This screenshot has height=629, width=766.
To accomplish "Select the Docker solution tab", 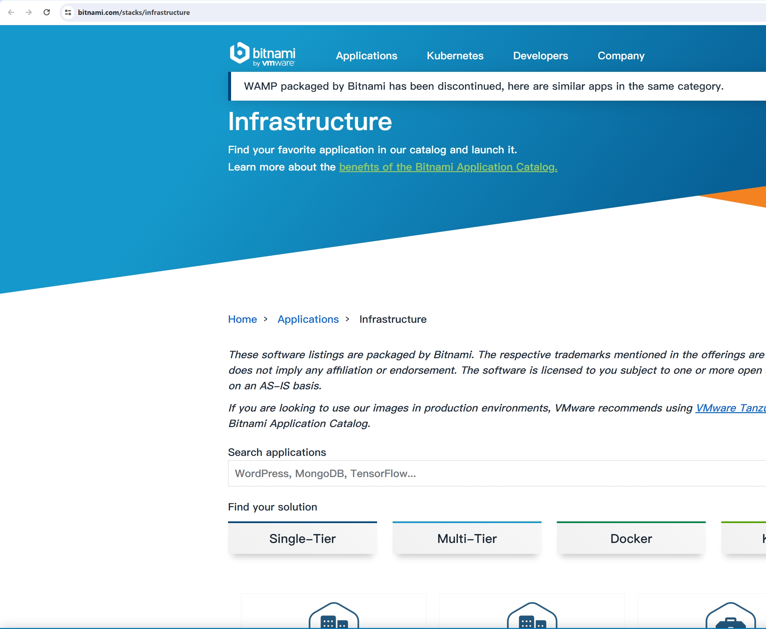I will (x=631, y=538).
